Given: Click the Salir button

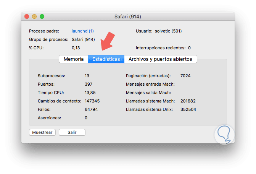Looking at the screenshot, I should 72,132.
